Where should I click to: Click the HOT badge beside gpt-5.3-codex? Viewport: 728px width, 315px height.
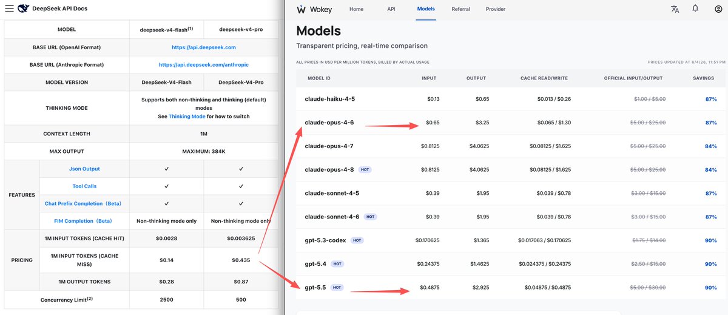point(357,240)
